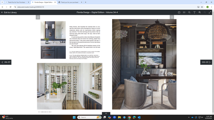Zoom in on the magazine page
The width and height of the screenshot is (214, 120).
pyautogui.click(x=200, y=12)
